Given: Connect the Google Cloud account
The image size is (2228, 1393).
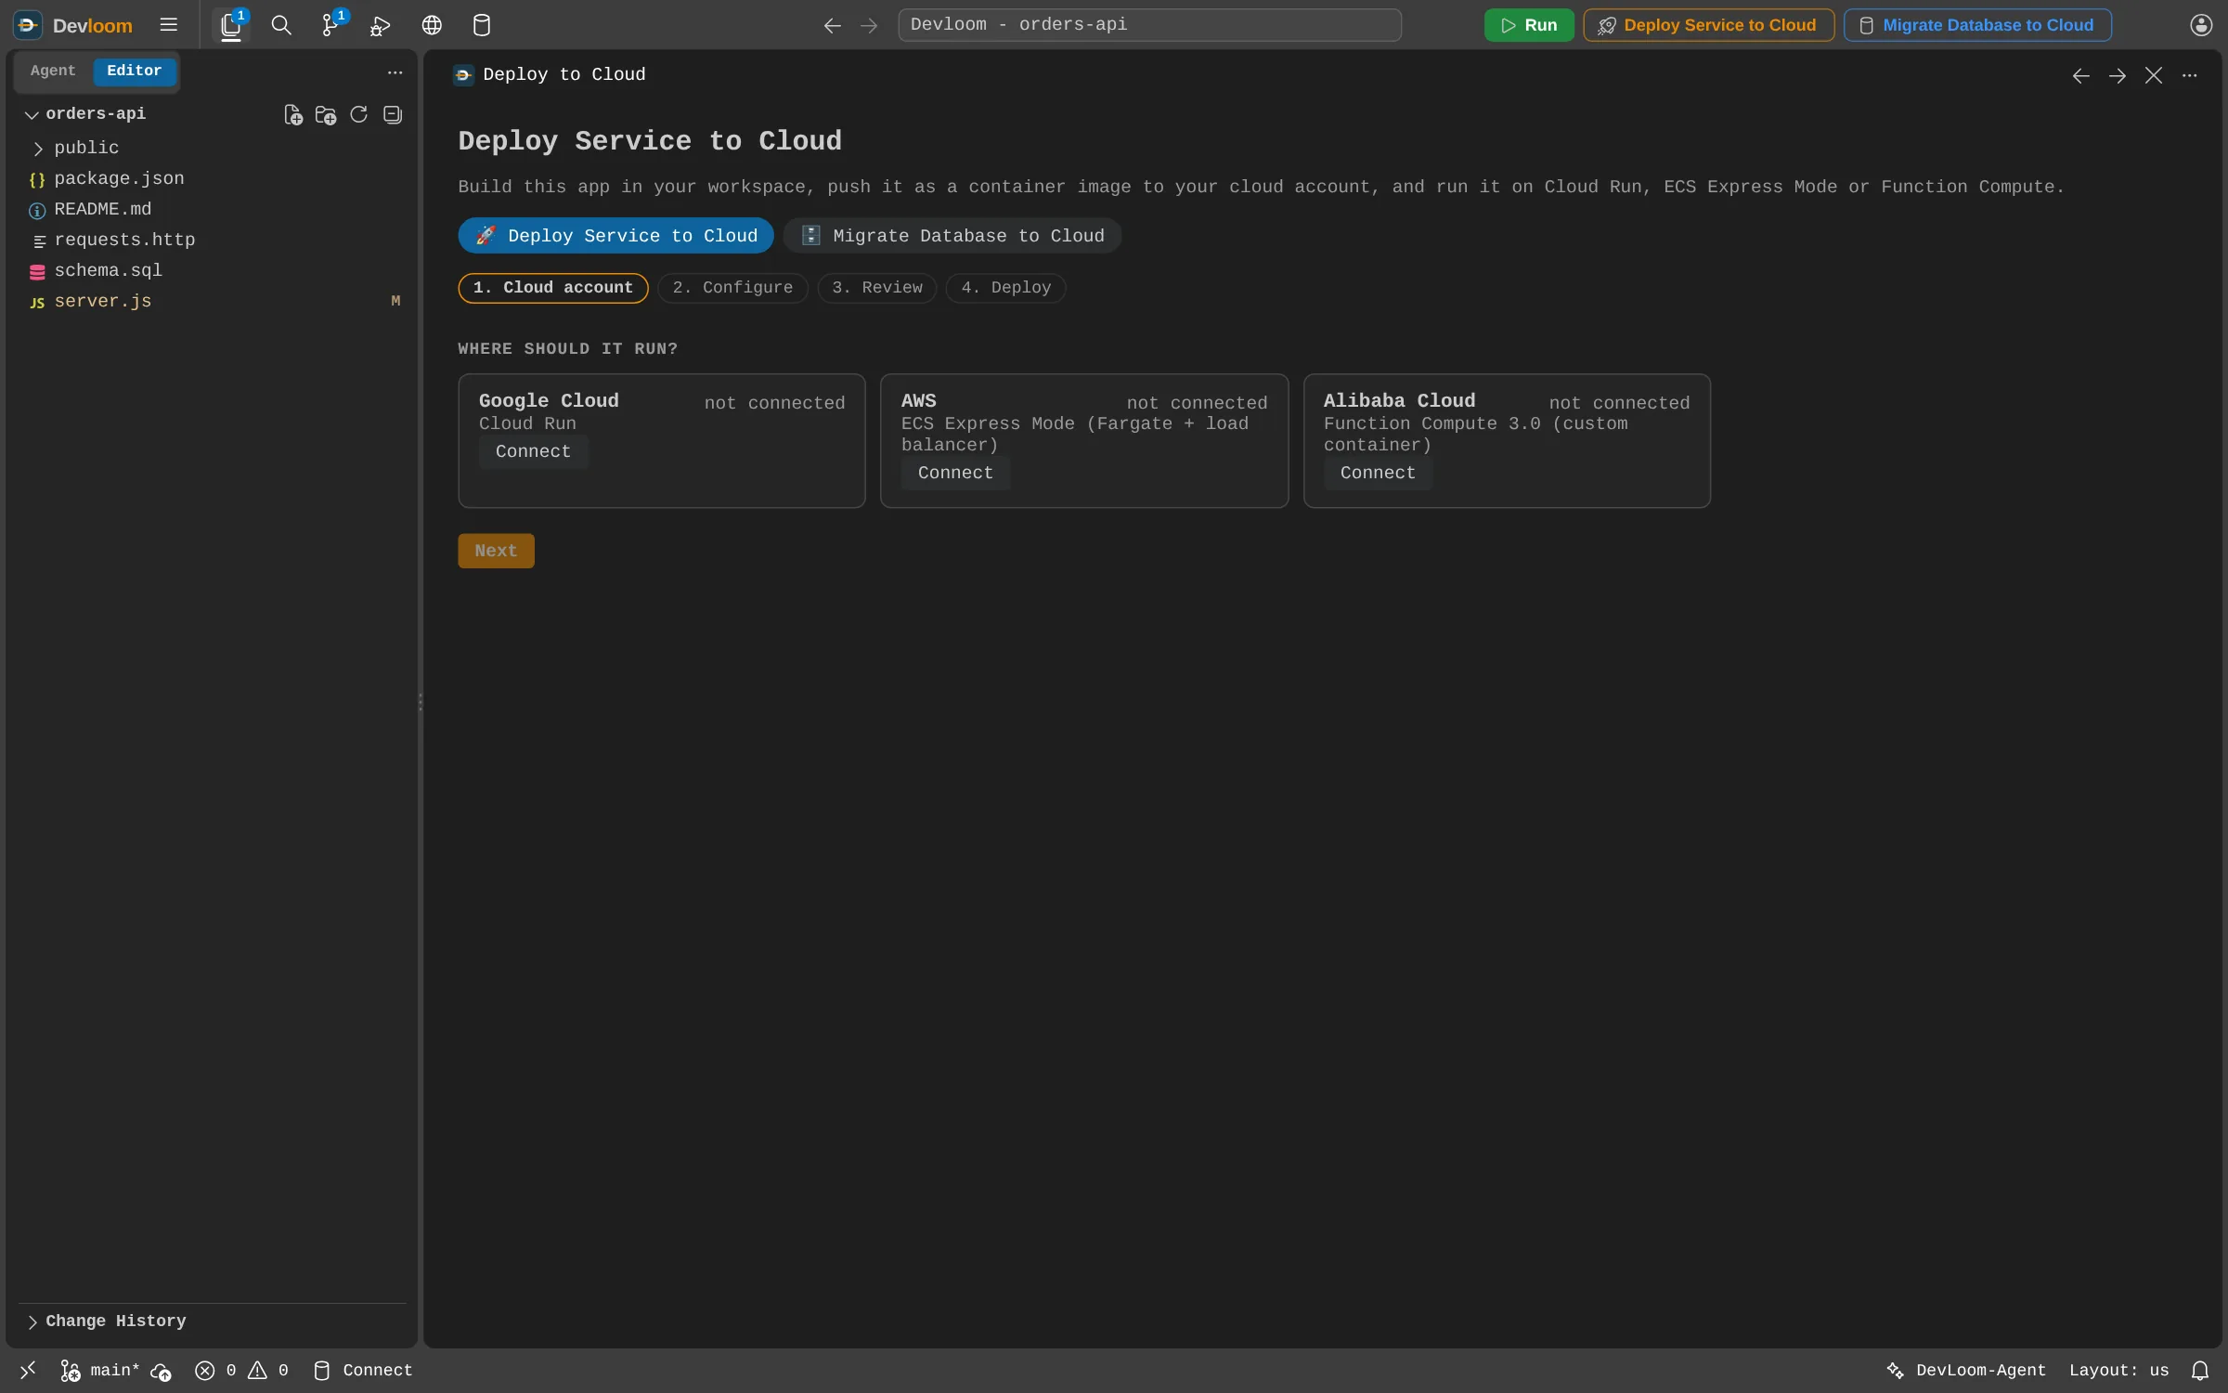Looking at the screenshot, I should tap(533, 451).
